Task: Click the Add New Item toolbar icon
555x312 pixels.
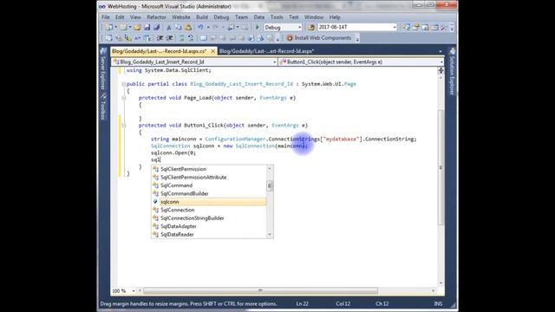Action: tap(123, 27)
